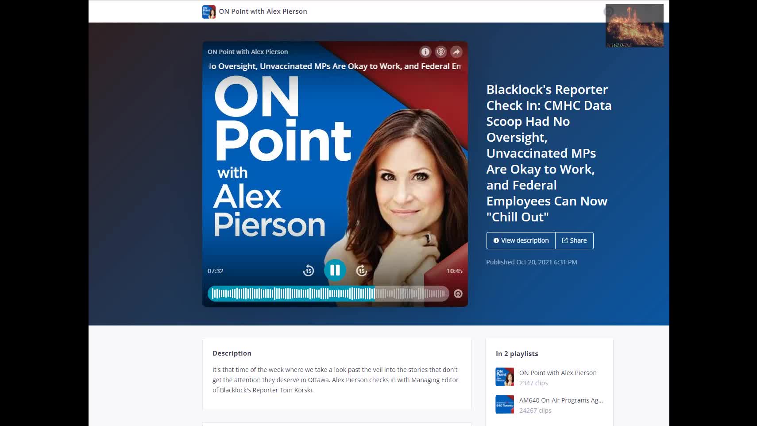Viewport: 757px width, 426px height.
Task: Click the Blacklock's Reporter episode headline
Action: 549,153
